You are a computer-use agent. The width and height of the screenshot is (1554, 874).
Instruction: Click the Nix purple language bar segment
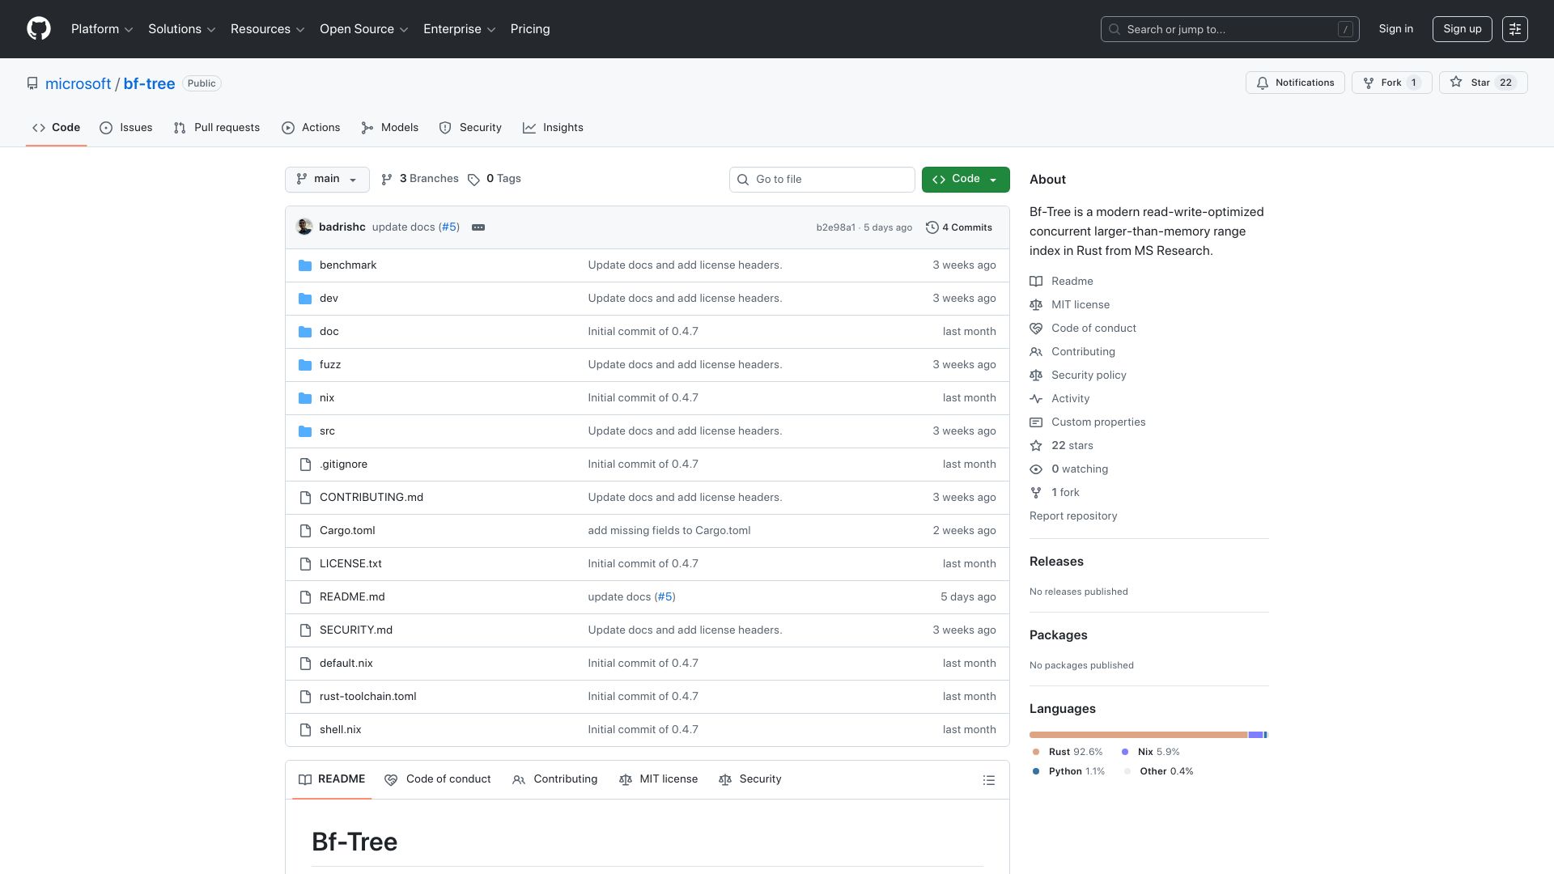pos(1255,735)
